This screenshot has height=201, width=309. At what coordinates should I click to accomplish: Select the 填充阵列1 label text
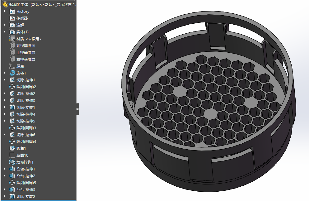coord(25,162)
